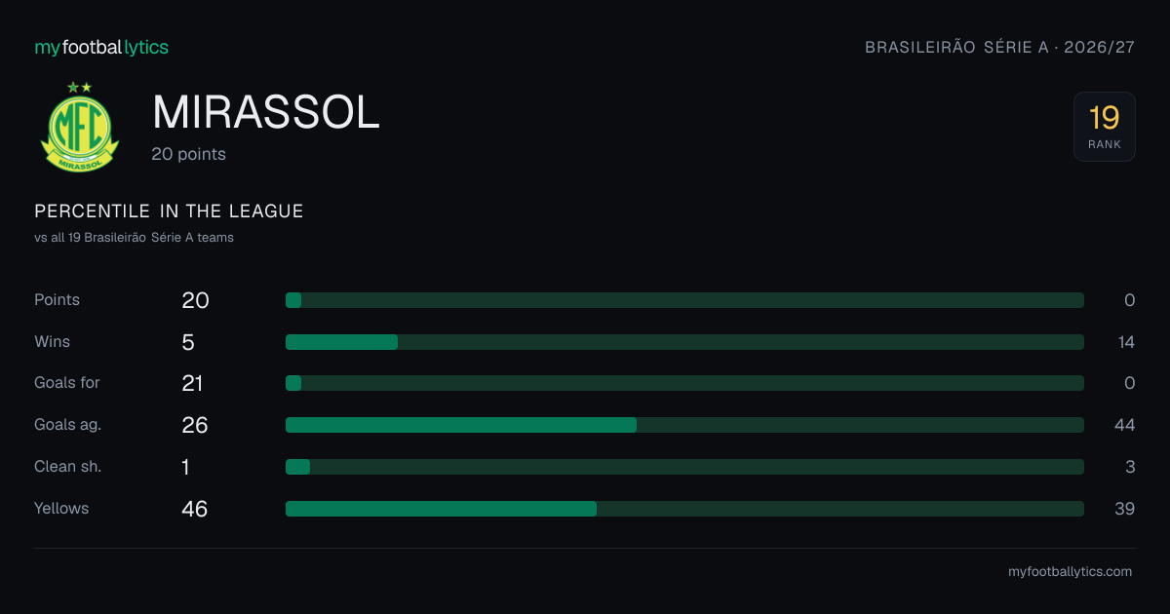Click the Yellows percentile bar

[x=684, y=509]
